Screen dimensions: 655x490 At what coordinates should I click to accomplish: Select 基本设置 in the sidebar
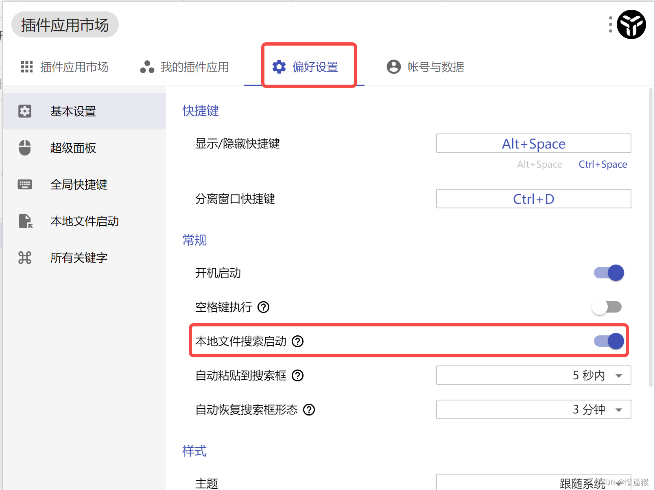pyautogui.click(x=85, y=111)
